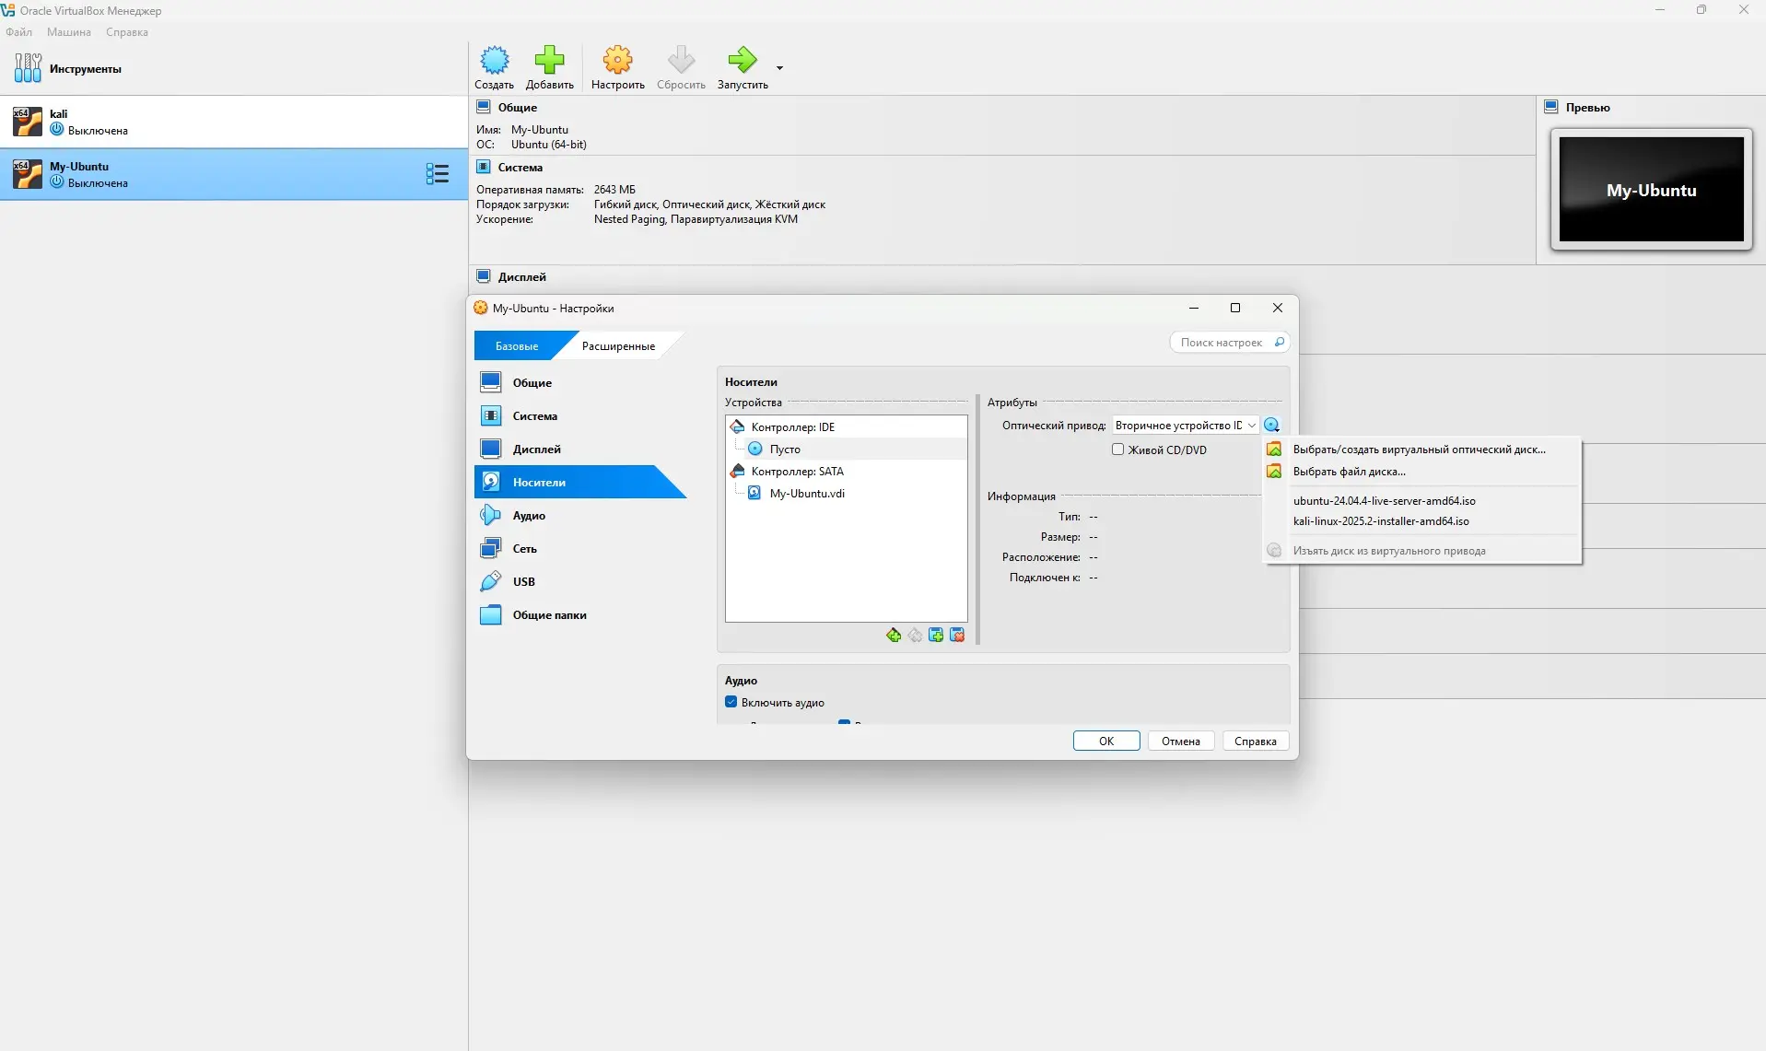Open Оптический привод device dropdown
1766x1051 pixels.
1186,426
